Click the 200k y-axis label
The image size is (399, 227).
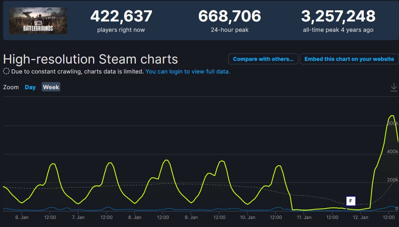coord(392,180)
